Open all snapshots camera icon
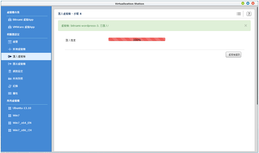Screen dimensions: 259x153 (10, 79)
